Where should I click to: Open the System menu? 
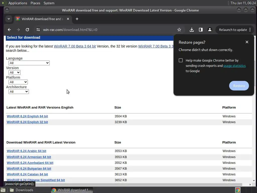[49, 3]
